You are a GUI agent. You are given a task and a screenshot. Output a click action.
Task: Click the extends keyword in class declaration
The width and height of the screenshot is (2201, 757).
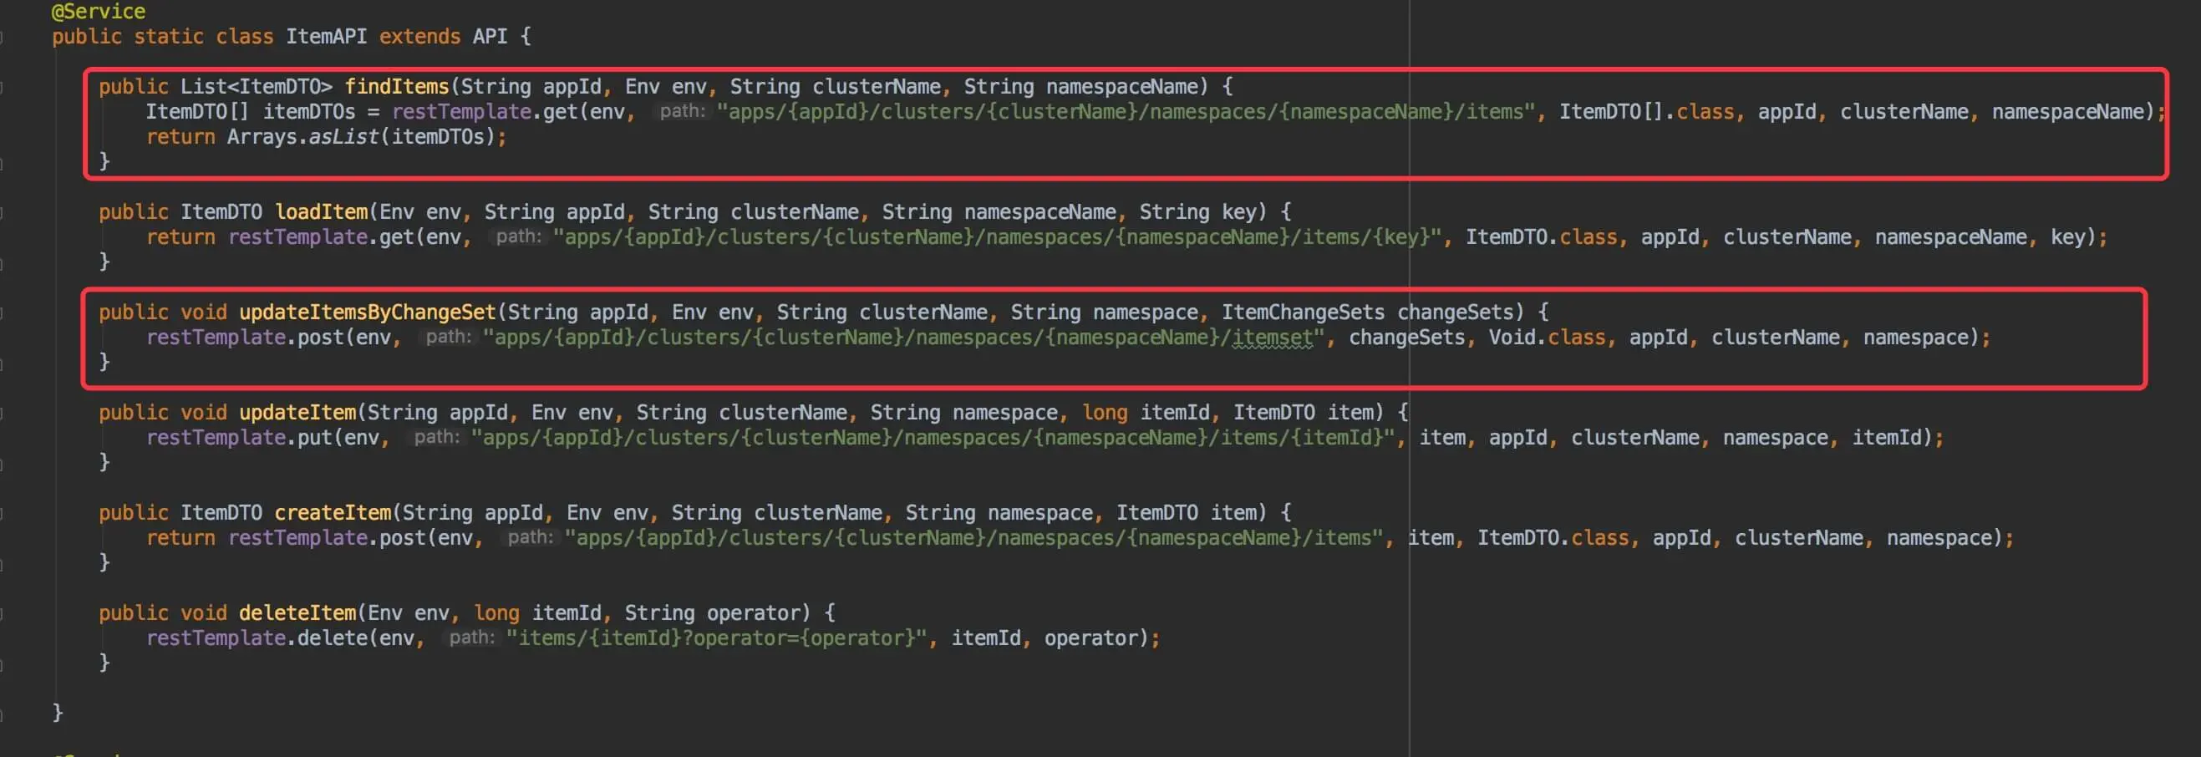pos(419,37)
